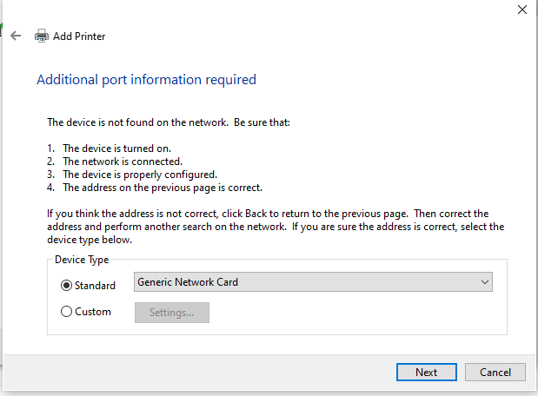Screen dimensions: 538x396
Task: Select the Standard device type radio button
Action: (x=67, y=285)
